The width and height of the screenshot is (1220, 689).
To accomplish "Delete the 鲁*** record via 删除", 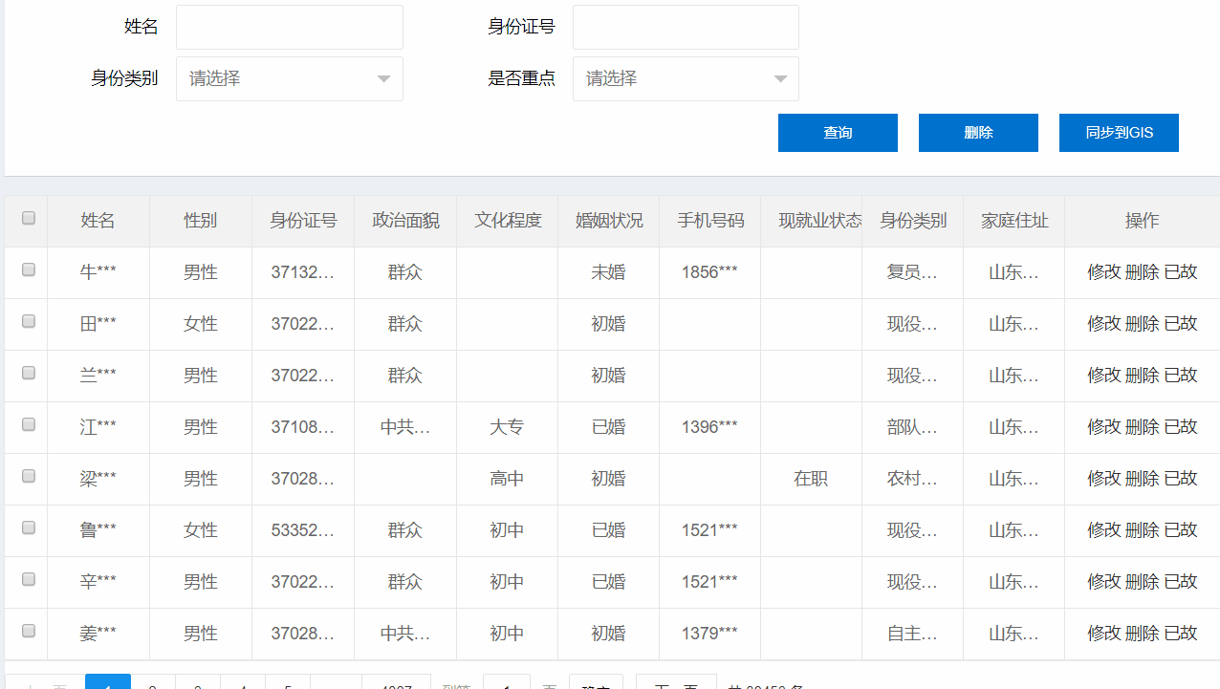I will point(1142,530).
